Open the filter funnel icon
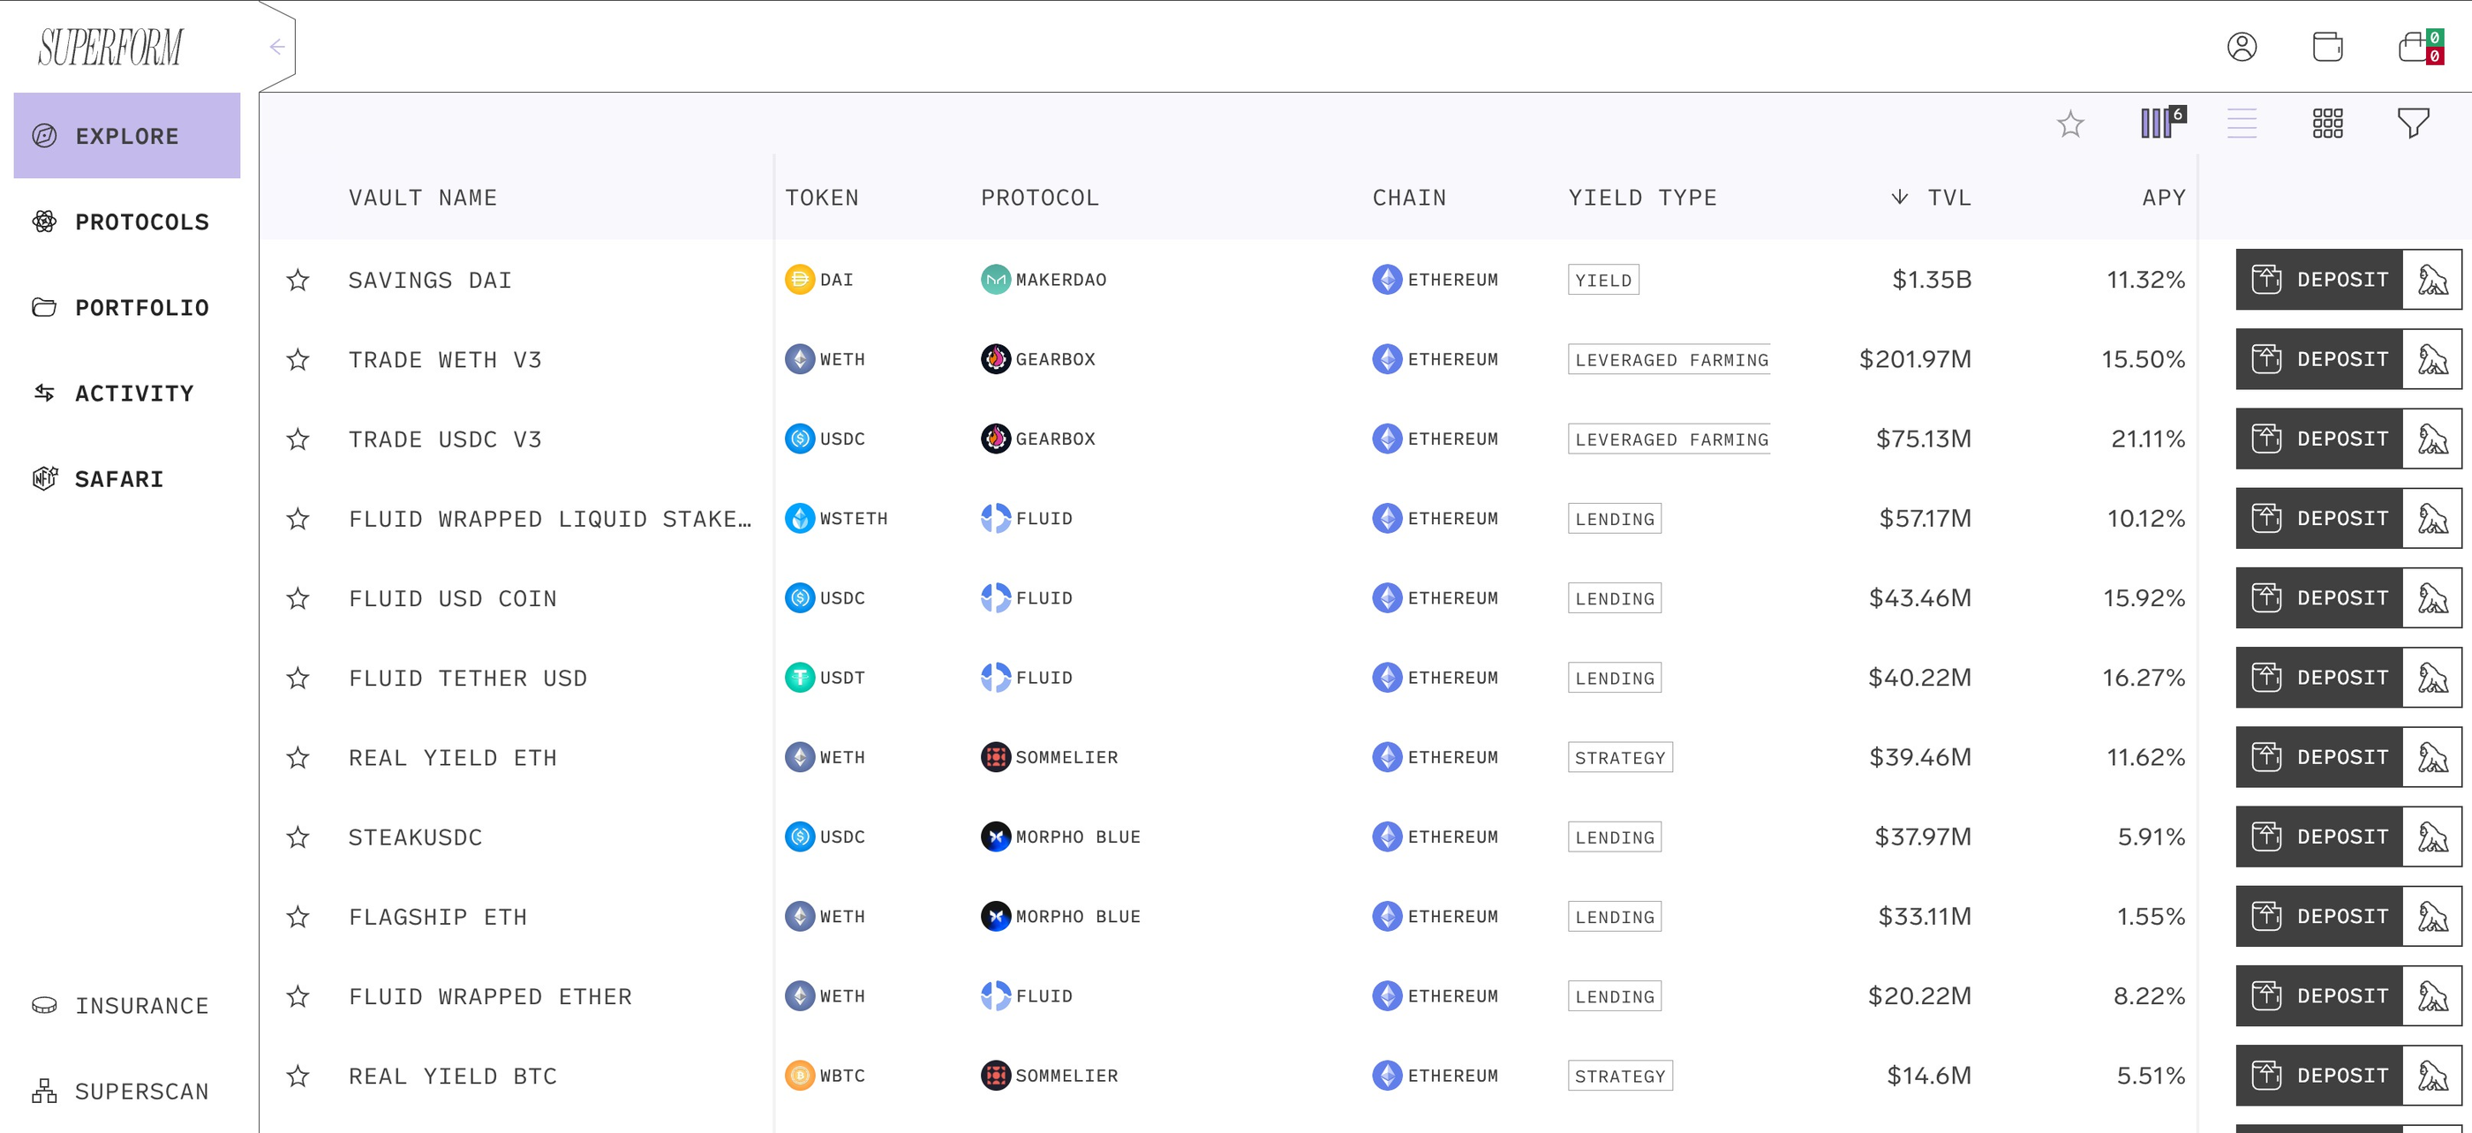2472x1133 pixels. click(2415, 123)
